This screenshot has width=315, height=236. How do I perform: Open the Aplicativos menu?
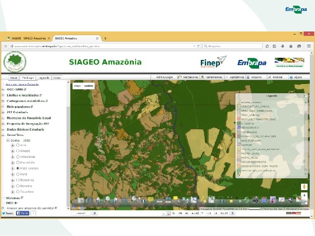(234, 77)
